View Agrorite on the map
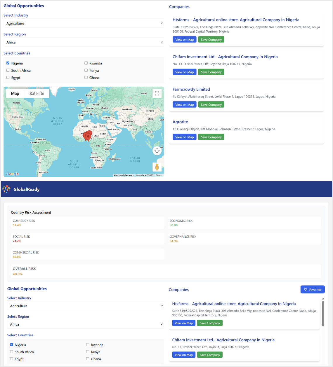This screenshot has height=367, width=333. 184,137
